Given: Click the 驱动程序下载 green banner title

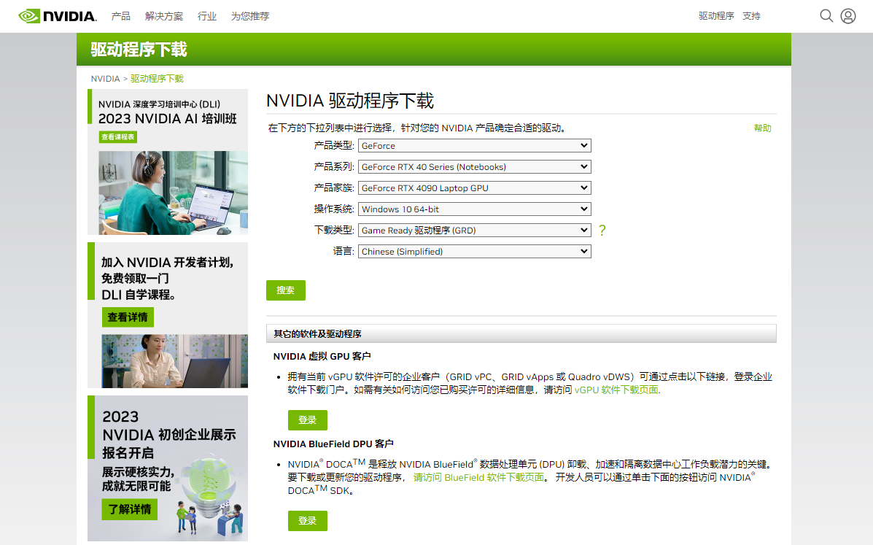Looking at the screenshot, I should pyautogui.click(x=139, y=50).
